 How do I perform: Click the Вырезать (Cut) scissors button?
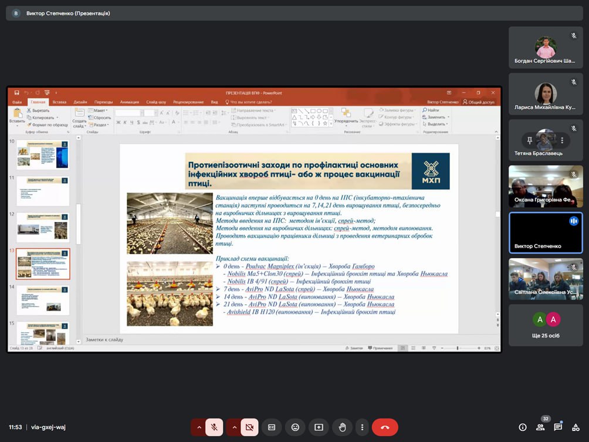(x=38, y=110)
